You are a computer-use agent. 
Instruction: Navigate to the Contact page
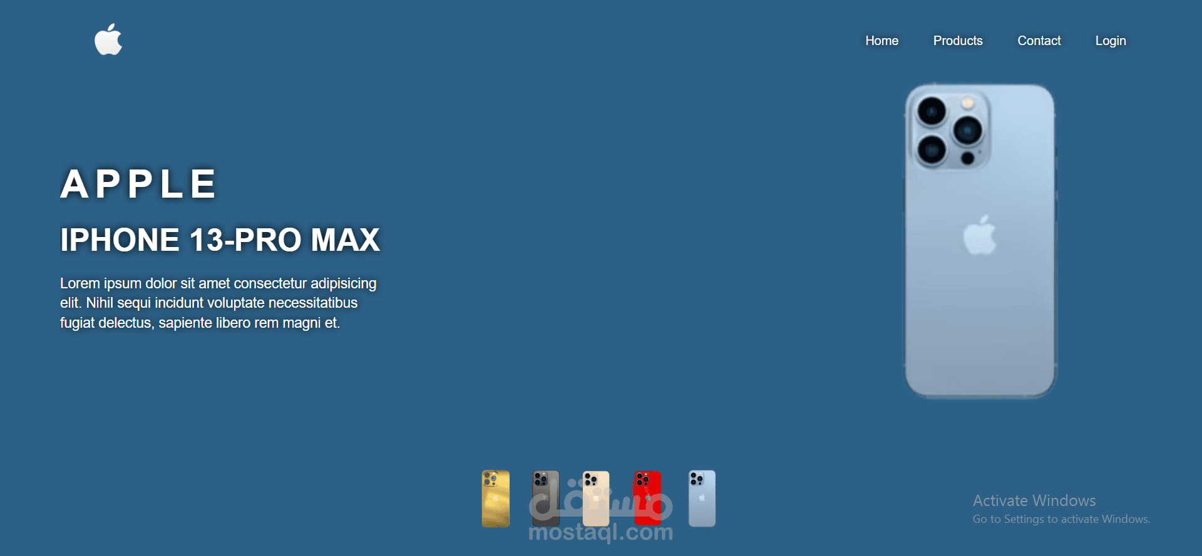[1039, 41]
